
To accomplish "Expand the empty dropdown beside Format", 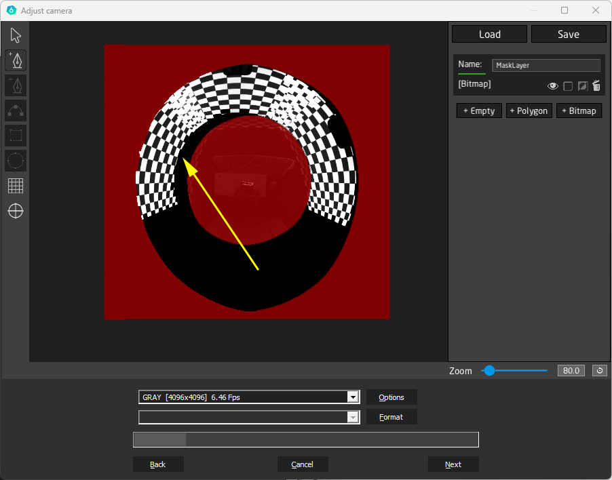I will click(x=352, y=417).
